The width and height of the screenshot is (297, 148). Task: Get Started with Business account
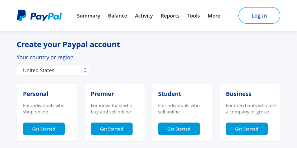pos(247,129)
